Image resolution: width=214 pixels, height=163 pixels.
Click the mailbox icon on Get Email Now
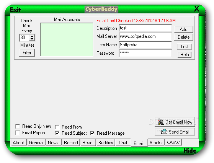[161, 122]
